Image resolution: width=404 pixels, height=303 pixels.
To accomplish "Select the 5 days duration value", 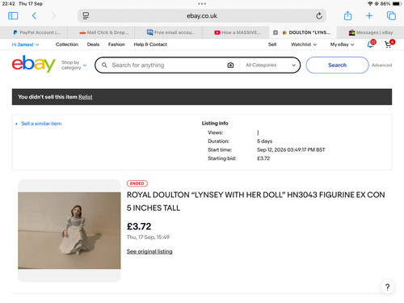I will click(x=264, y=141).
